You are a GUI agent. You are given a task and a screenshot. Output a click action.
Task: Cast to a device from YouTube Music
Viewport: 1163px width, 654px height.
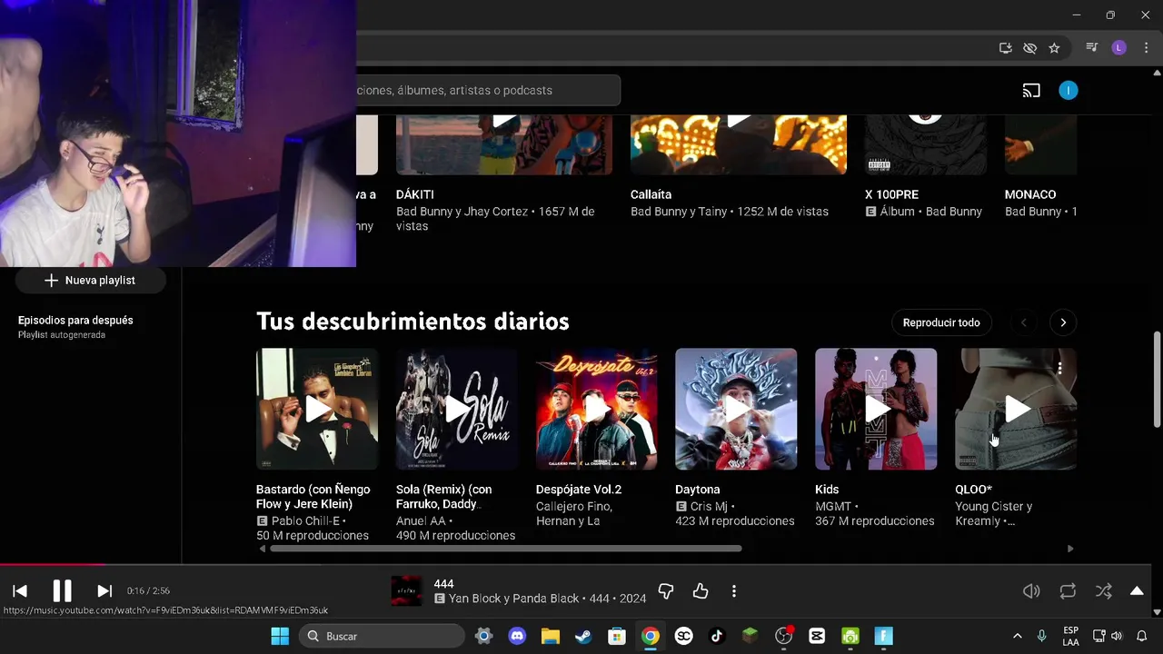pos(1031,90)
